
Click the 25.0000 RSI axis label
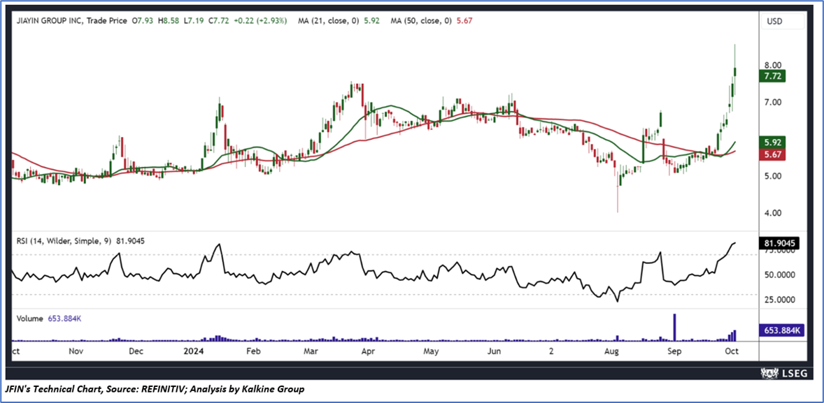[x=780, y=300]
